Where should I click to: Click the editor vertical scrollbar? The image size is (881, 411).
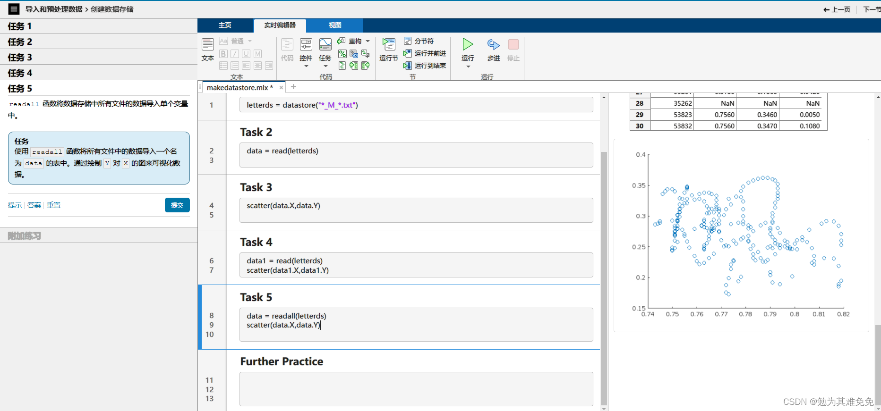[604, 277]
